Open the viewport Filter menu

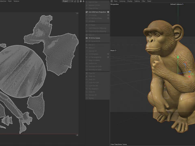(143, 1)
